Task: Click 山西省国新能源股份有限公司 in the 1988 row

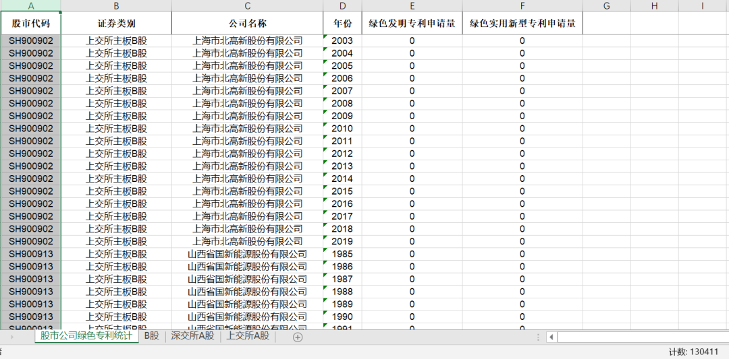Action: click(247, 291)
